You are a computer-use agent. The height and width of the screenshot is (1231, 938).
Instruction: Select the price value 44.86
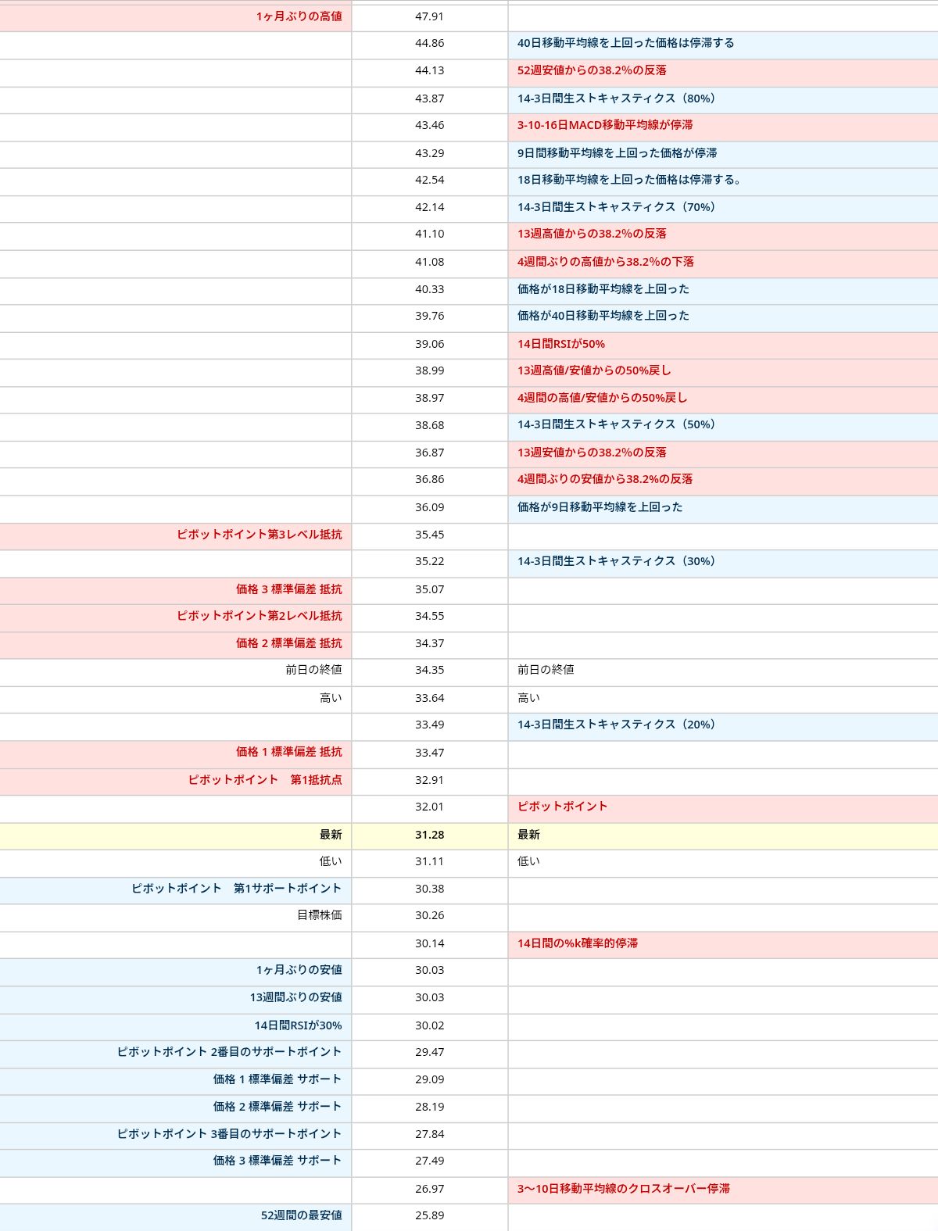coord(429,43)
